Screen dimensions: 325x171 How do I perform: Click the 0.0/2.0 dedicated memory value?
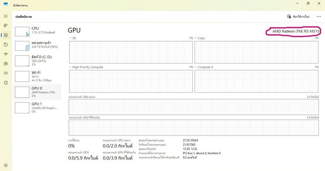pos(117,146)
